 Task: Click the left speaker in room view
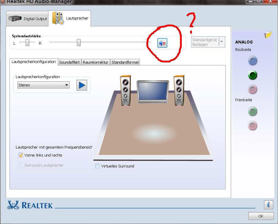[x=126, y=91]
